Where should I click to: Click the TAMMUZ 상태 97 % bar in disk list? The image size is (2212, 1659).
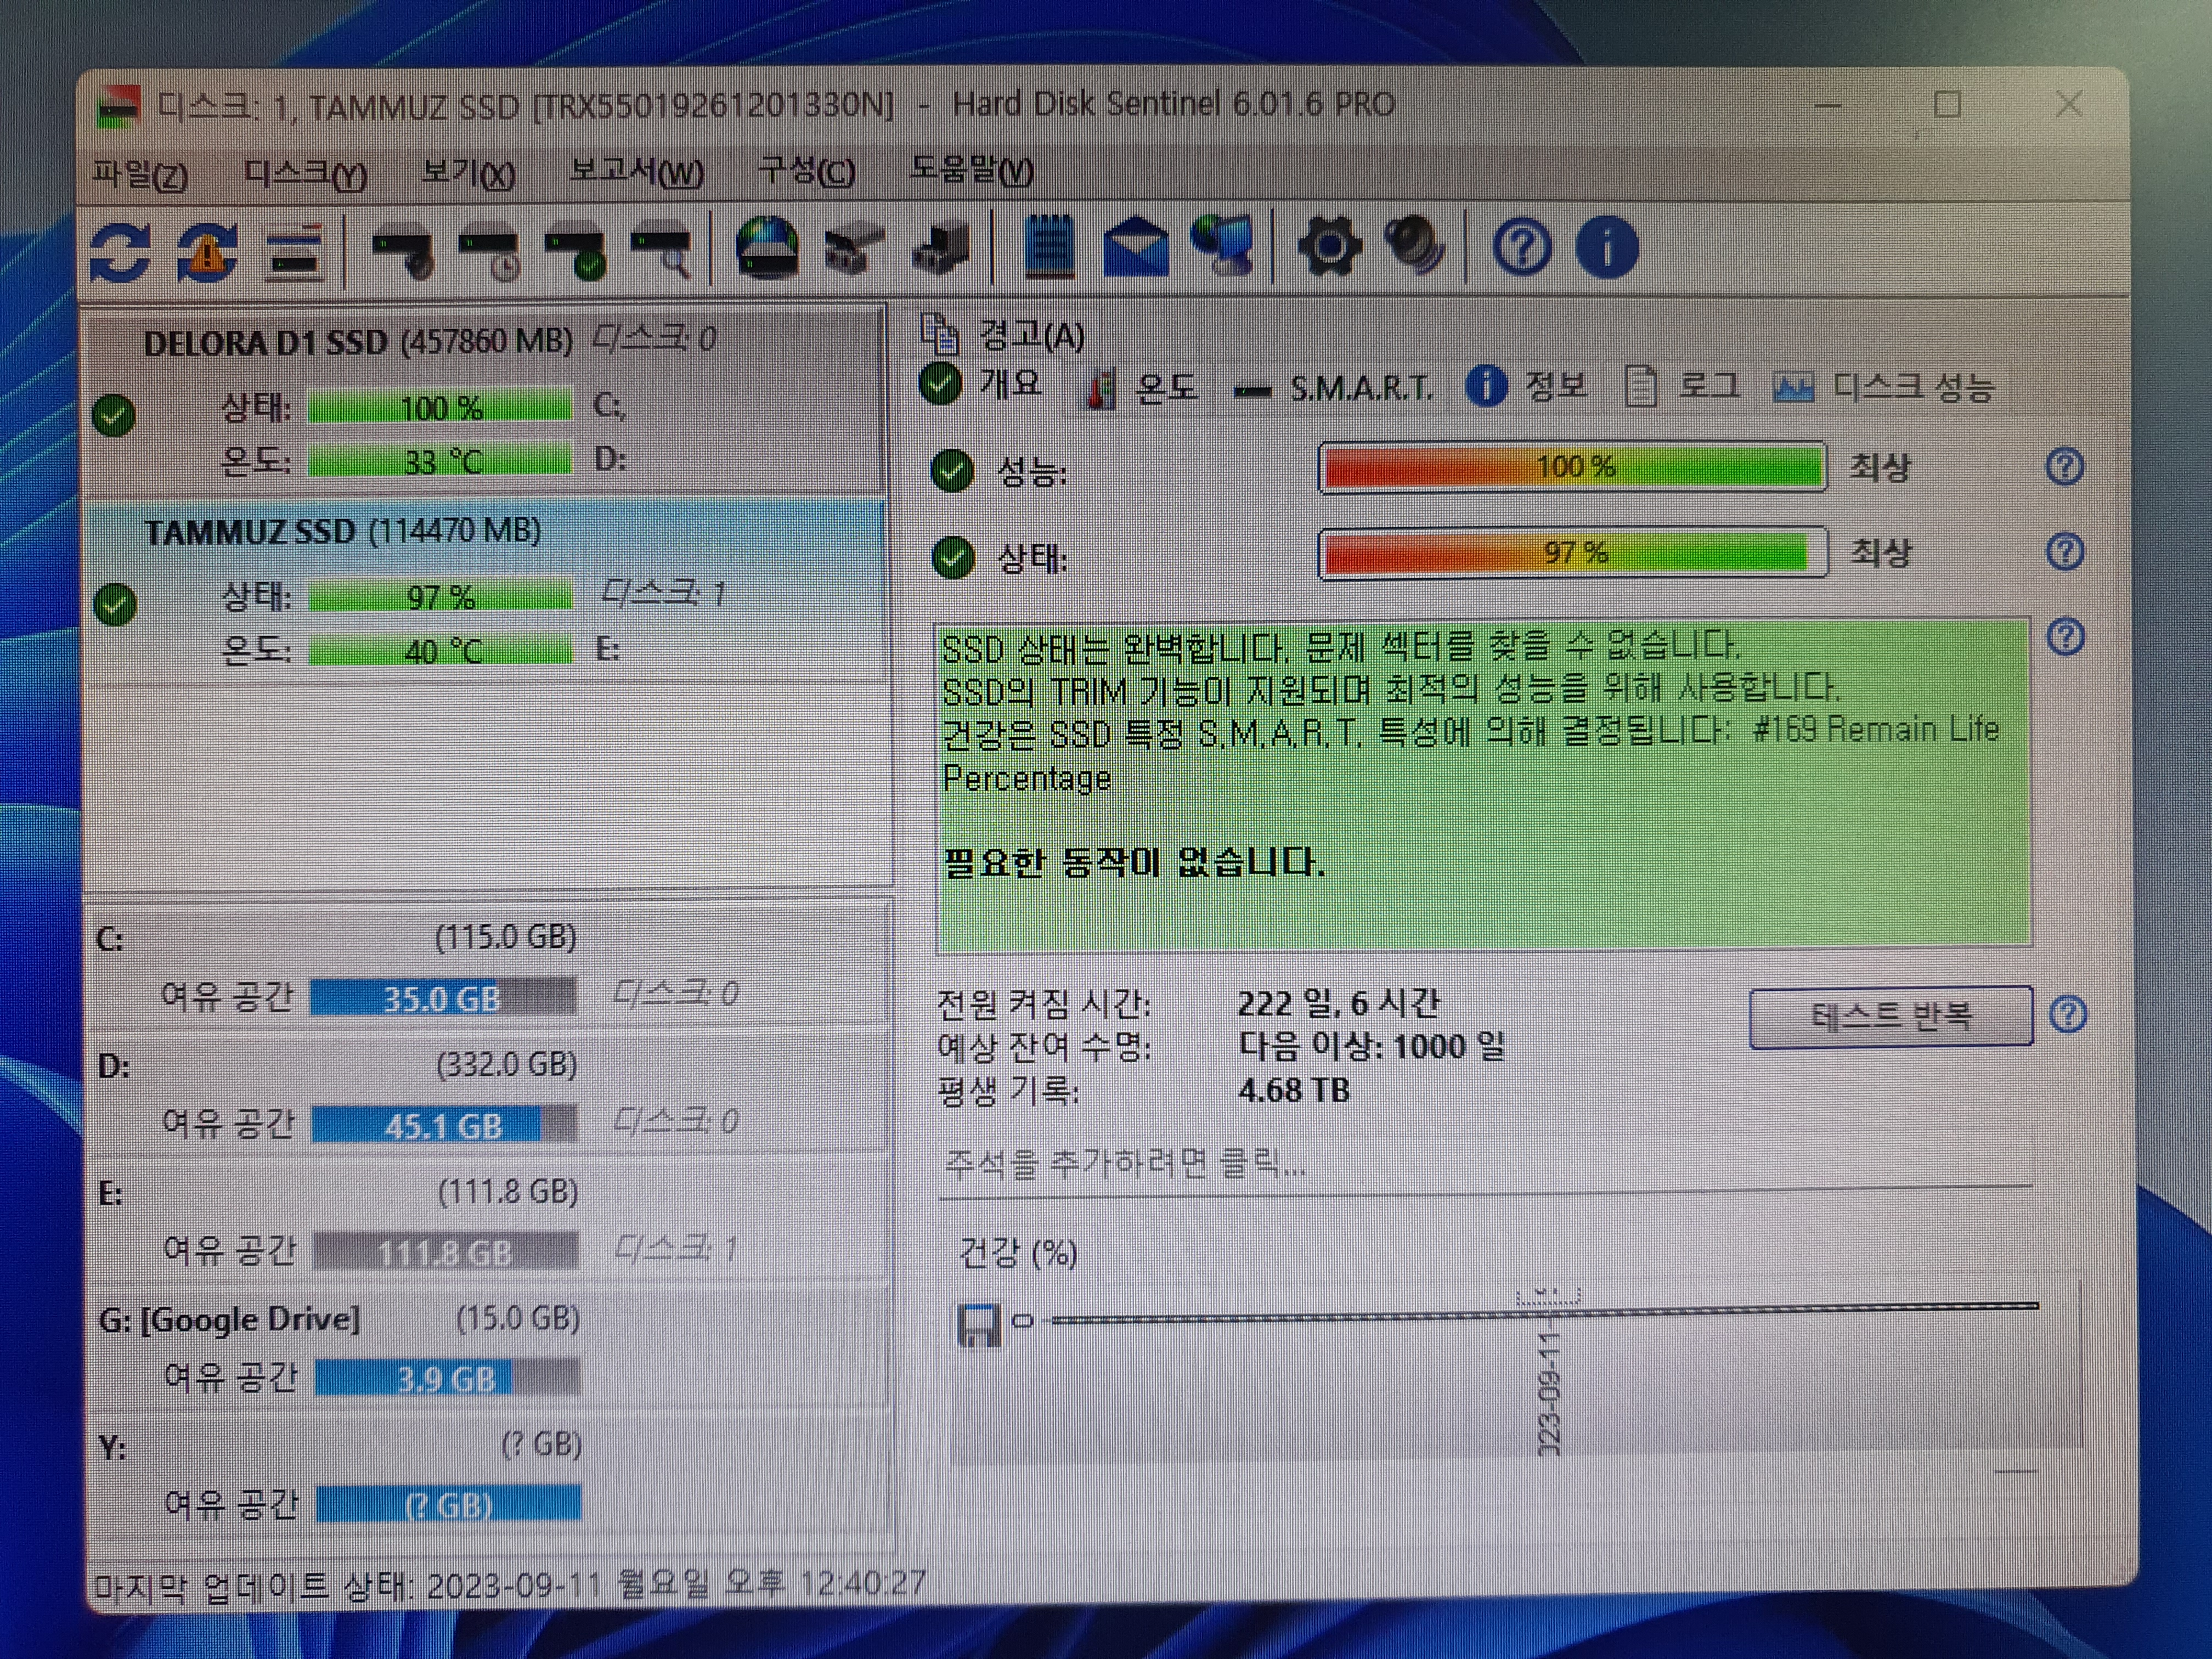[441, 597]
